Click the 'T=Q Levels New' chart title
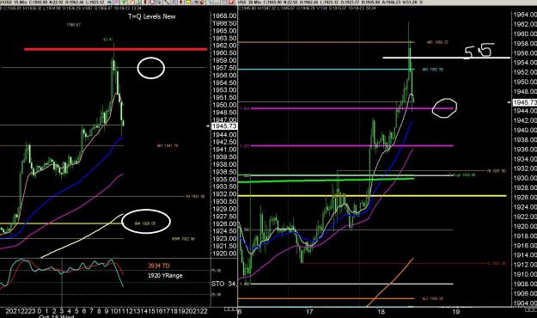The width and height of the screenshot is (537, 318). (x=152, y=16)
